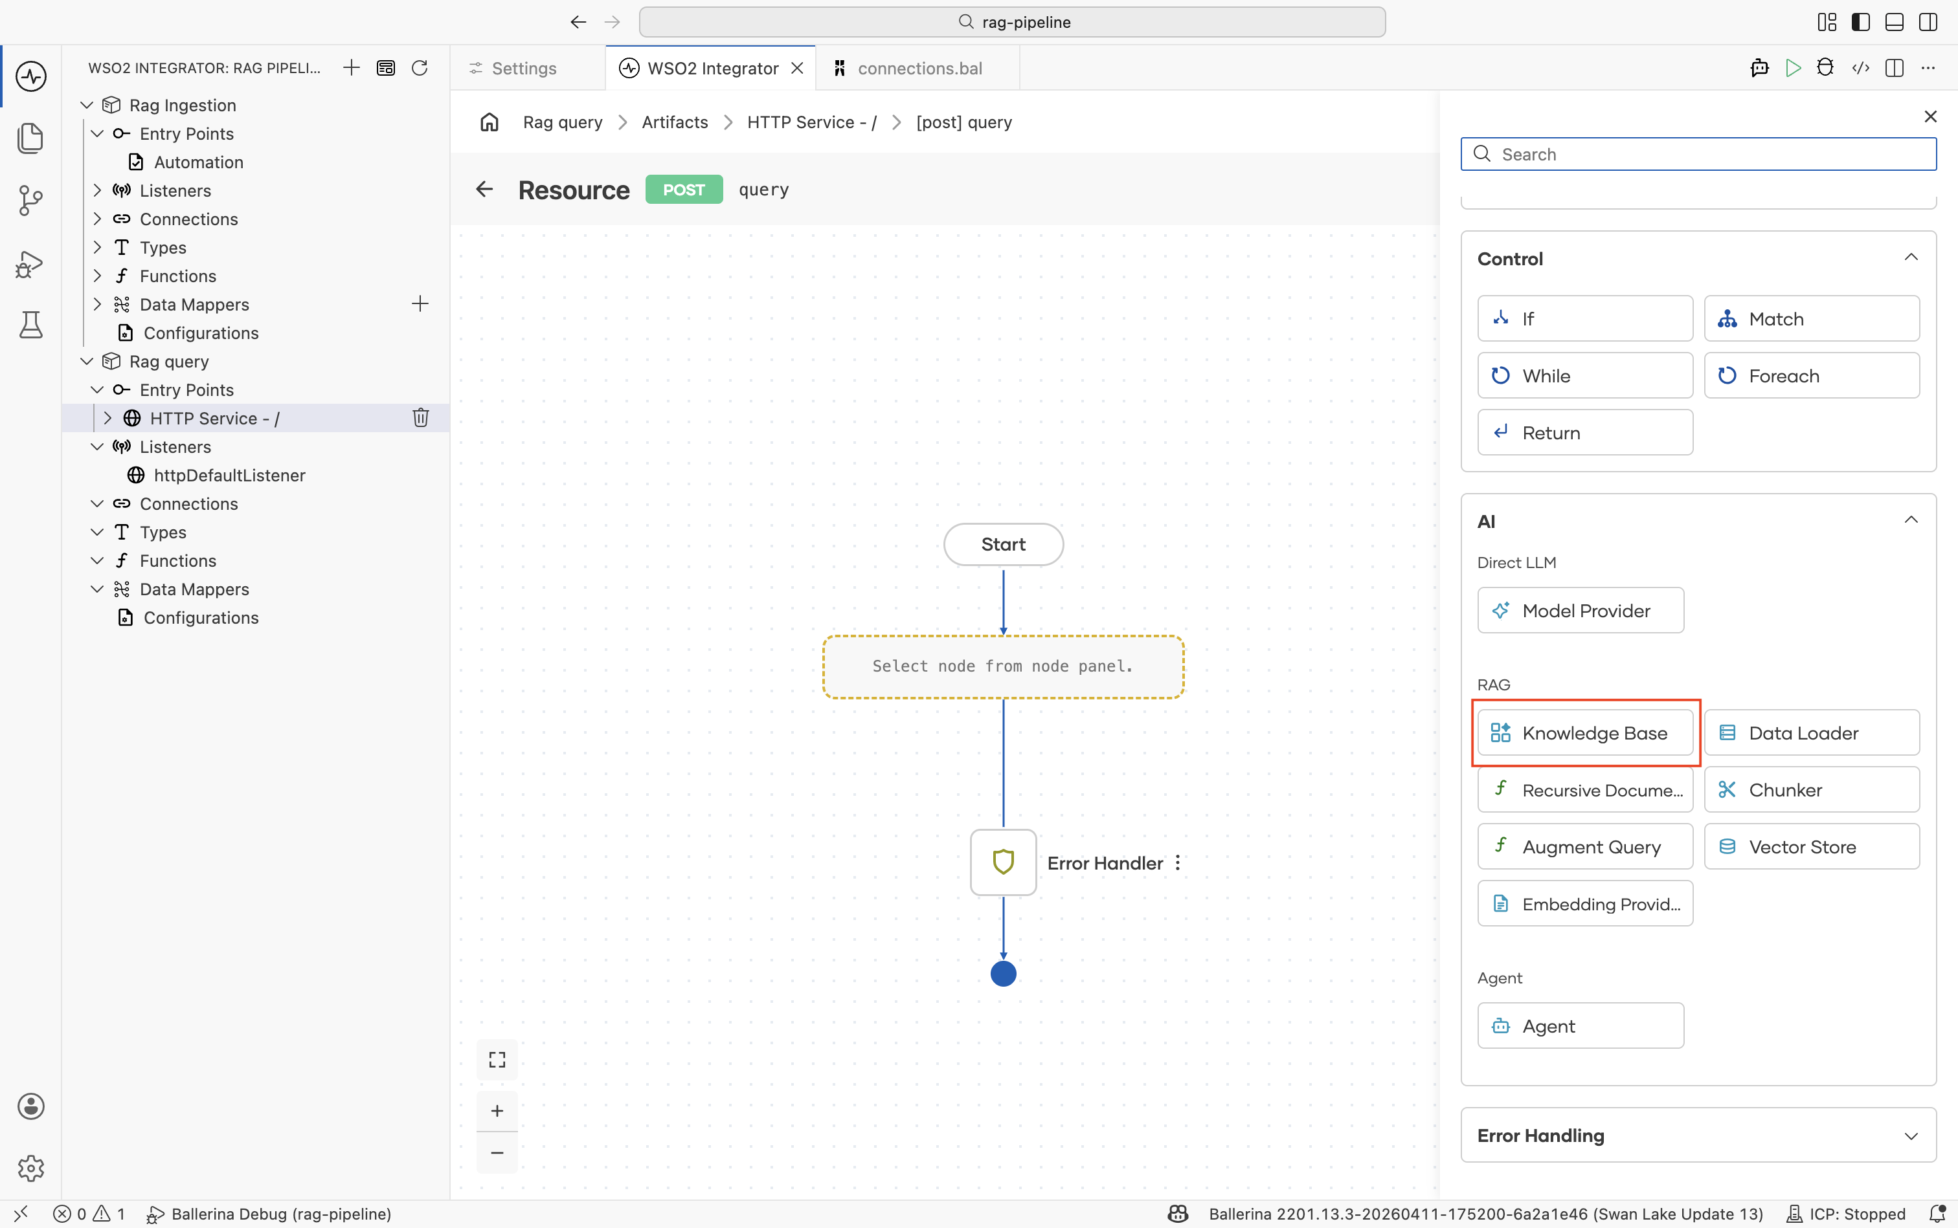The height and width of the screenshot is (1228, 1958).
Task: Select Data Loader node
Action: click(1812, 732)
